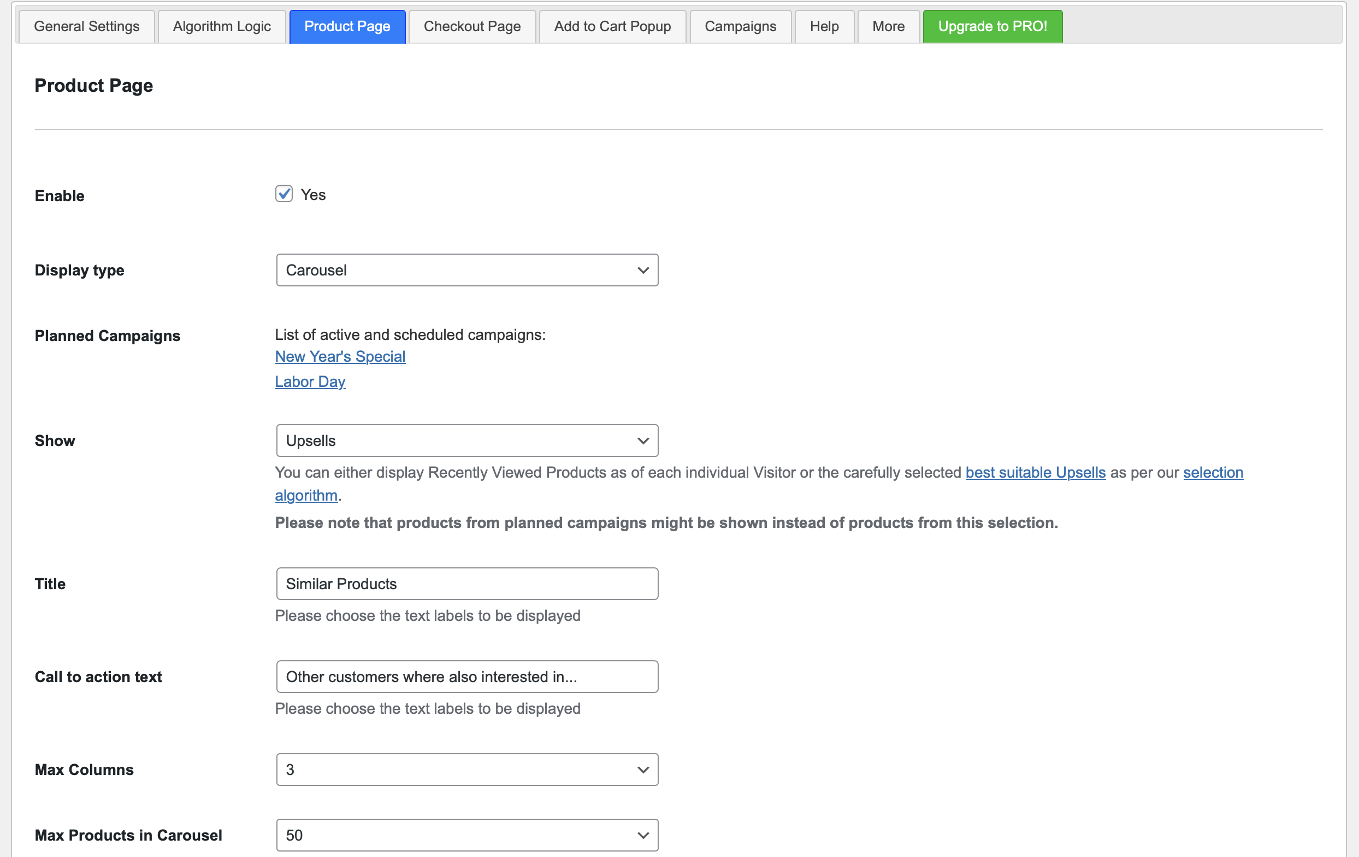Go to the Checkout Page tab
1359x857 pixels.
pyautogui.click(x=472, y=27)
